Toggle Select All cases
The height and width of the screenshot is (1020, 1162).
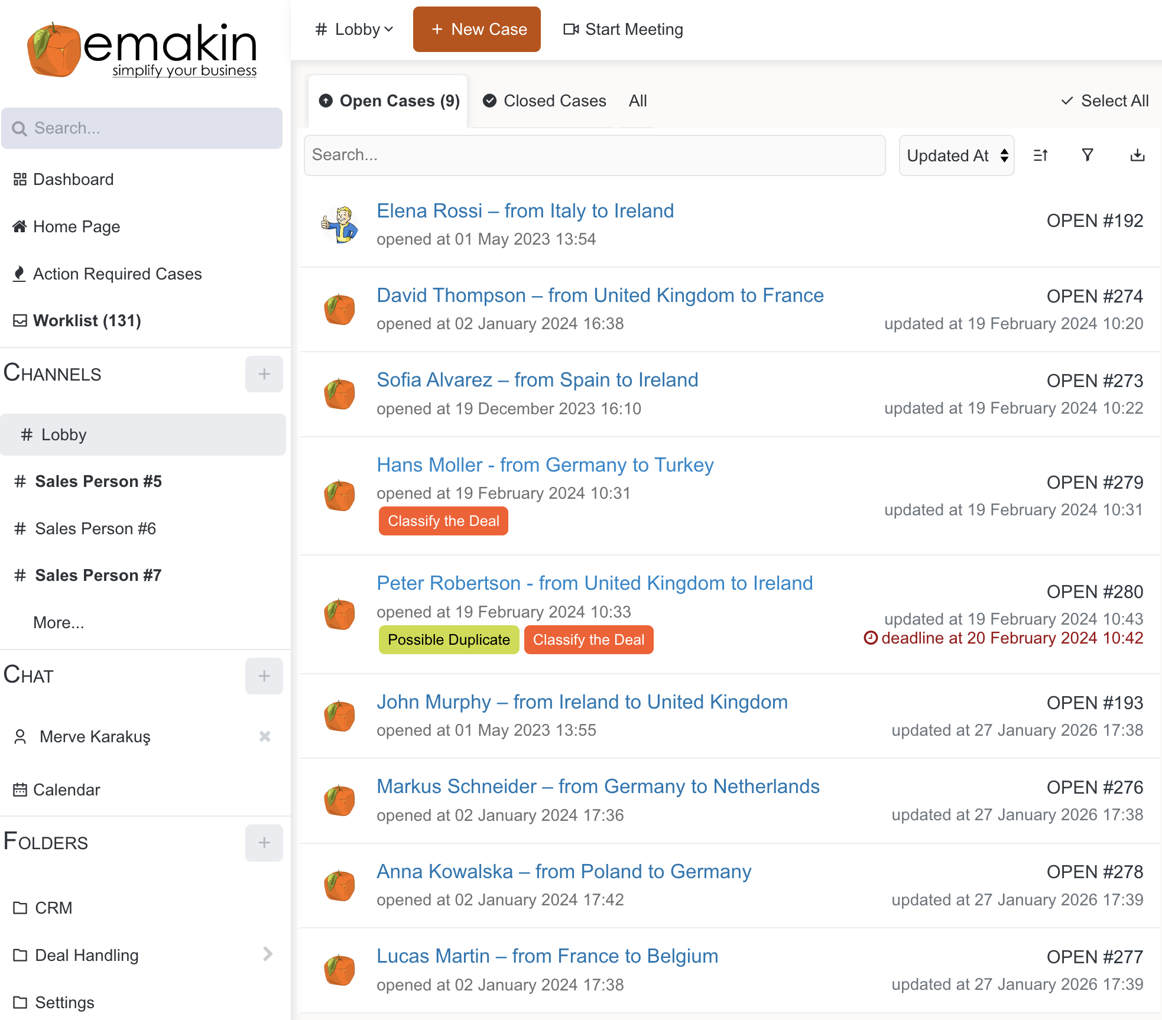pyautogui.click(x=1105, y=101)
